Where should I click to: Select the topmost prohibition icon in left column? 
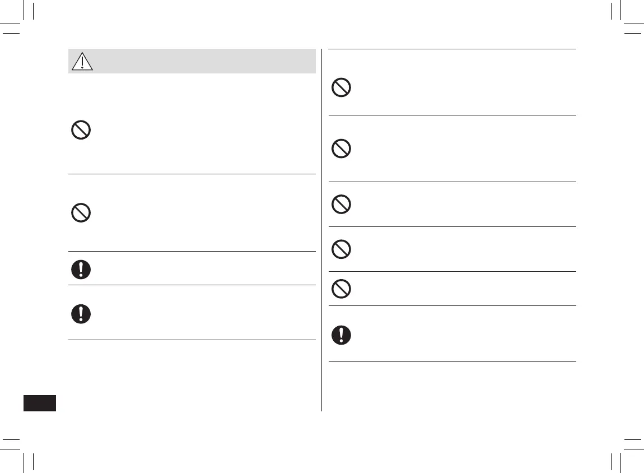click(81, 131)
